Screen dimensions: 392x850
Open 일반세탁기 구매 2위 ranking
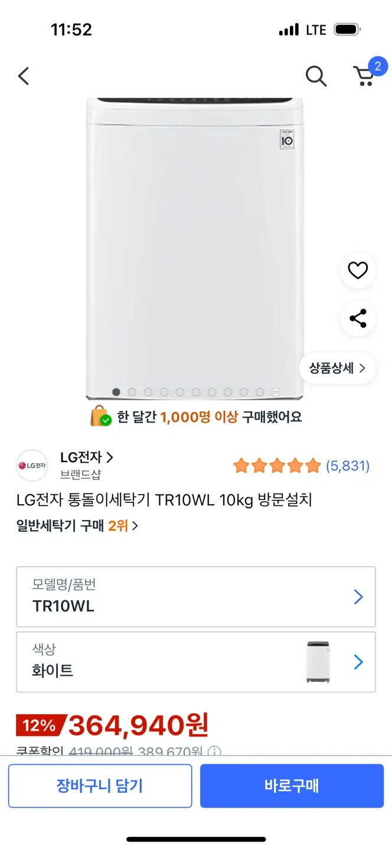pyautogui.click(x=77, y=525)
